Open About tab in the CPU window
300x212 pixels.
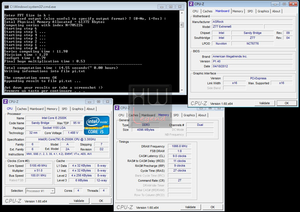(x=91, y=109)
